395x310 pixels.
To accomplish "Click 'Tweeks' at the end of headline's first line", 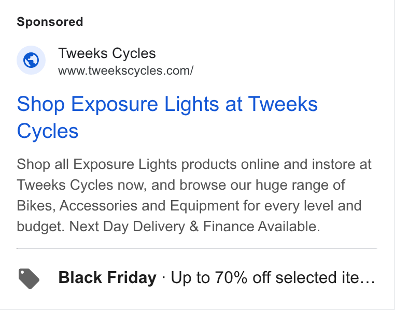I will point(283,104).
